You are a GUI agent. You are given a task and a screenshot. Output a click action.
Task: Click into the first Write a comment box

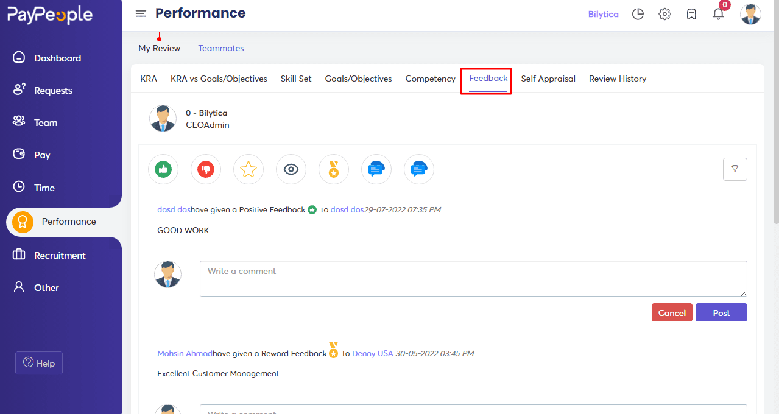tap(473, 279)
